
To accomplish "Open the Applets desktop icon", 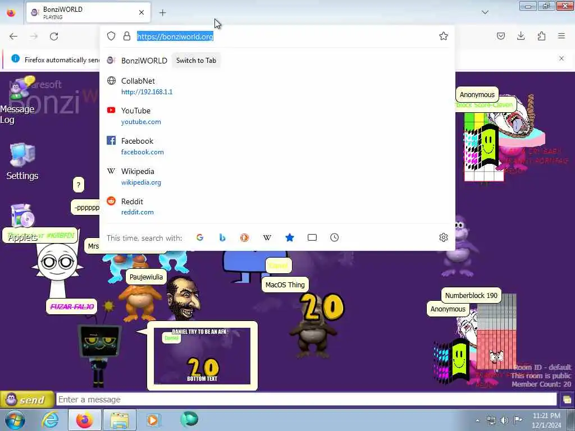I will click(x=22, y=223).
